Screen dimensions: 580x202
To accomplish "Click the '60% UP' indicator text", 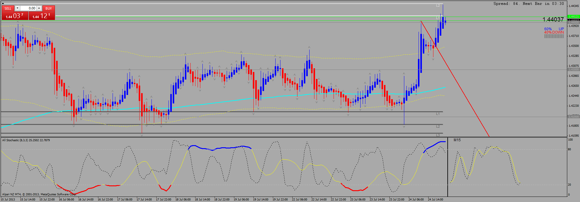I will point(554,29).
